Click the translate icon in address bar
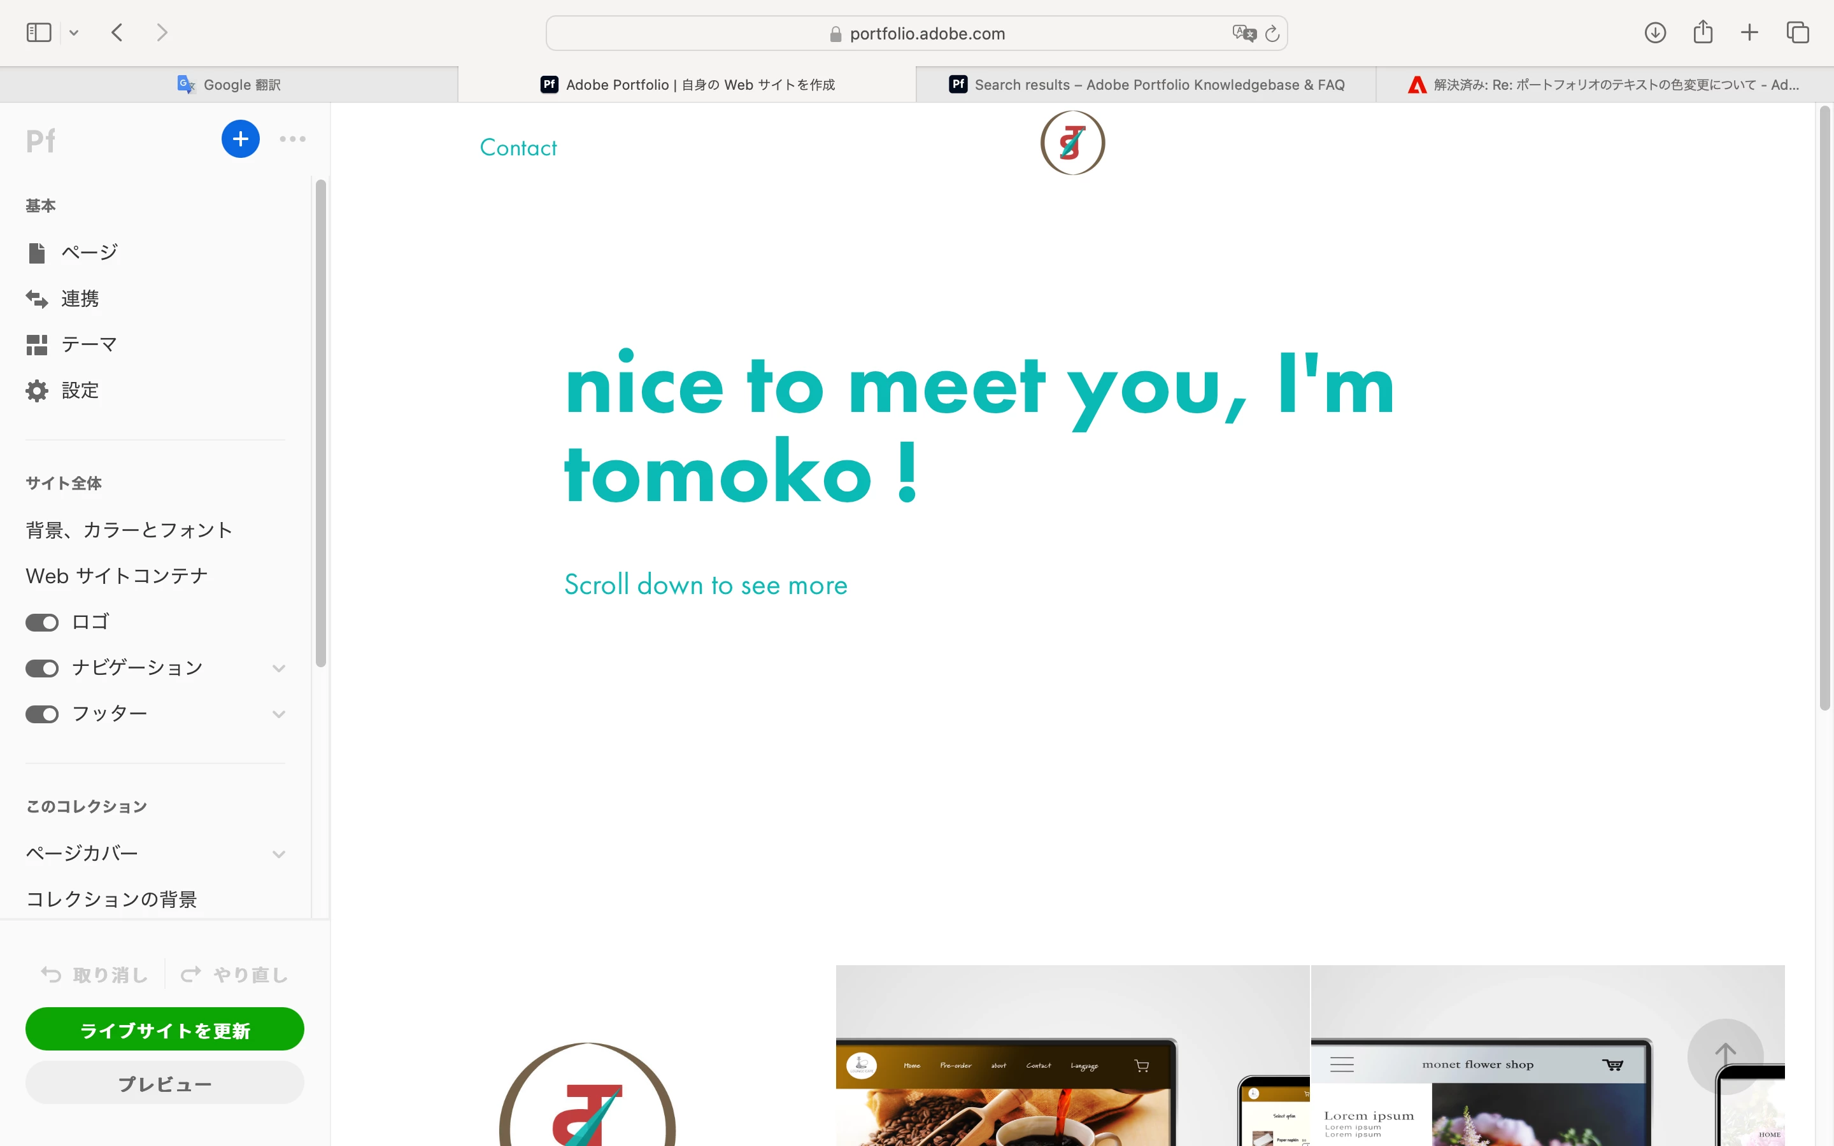 tap(1243, 33)
